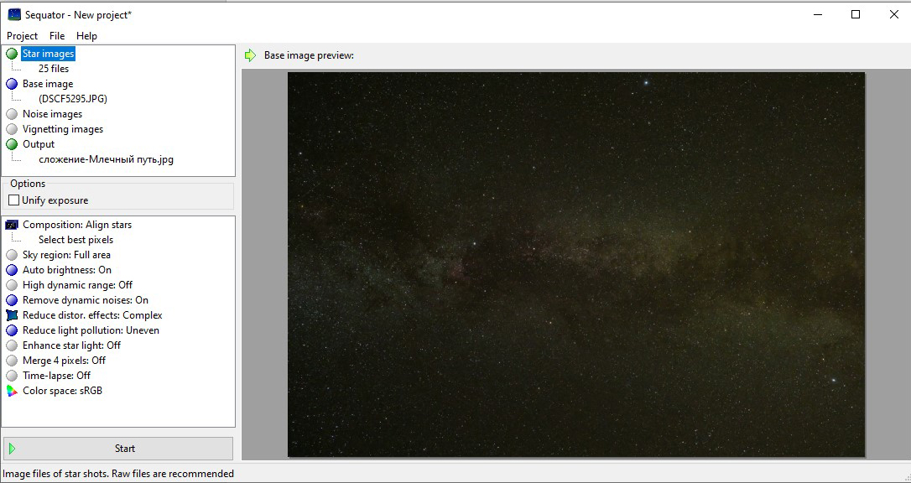
Task: Toggle Time-lapse: Off option
Action: click(x=56, y=376)
